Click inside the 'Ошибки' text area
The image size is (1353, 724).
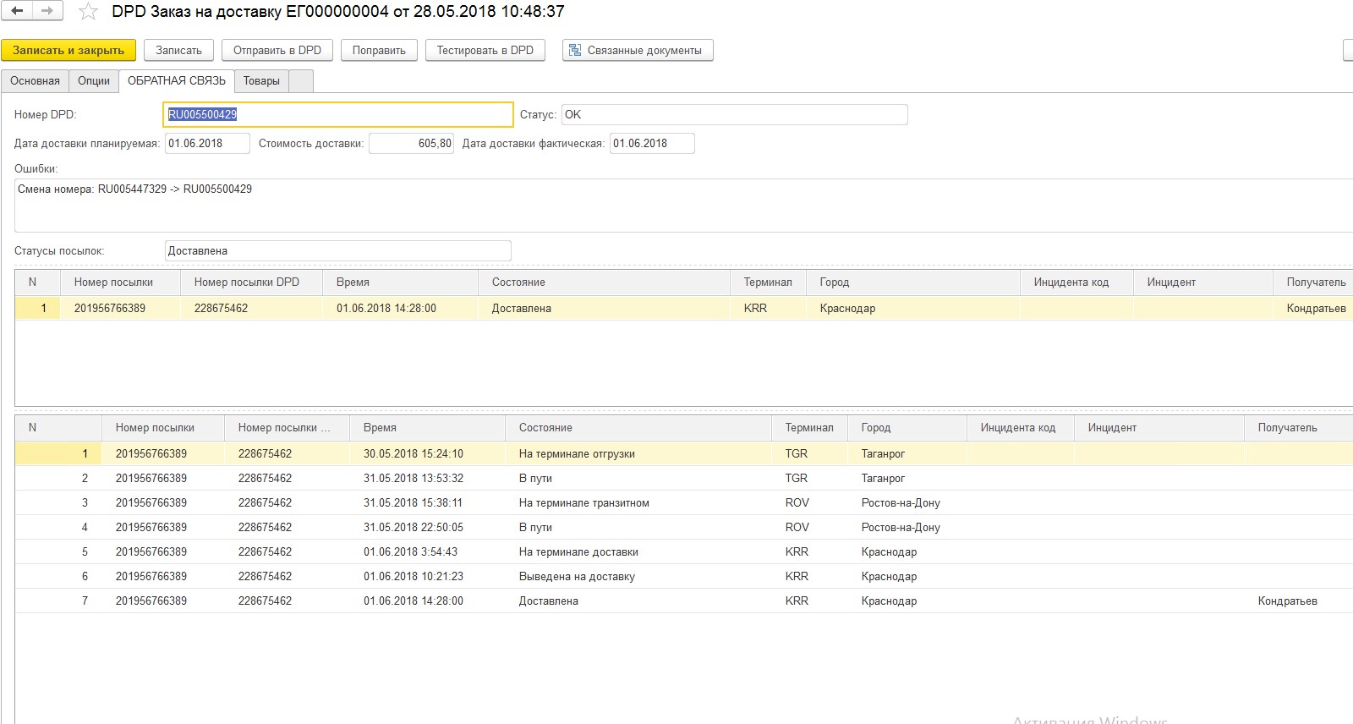(683, 205)
